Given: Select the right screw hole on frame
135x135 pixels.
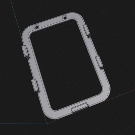Looking at the screenshot, I should pos(64,18).
